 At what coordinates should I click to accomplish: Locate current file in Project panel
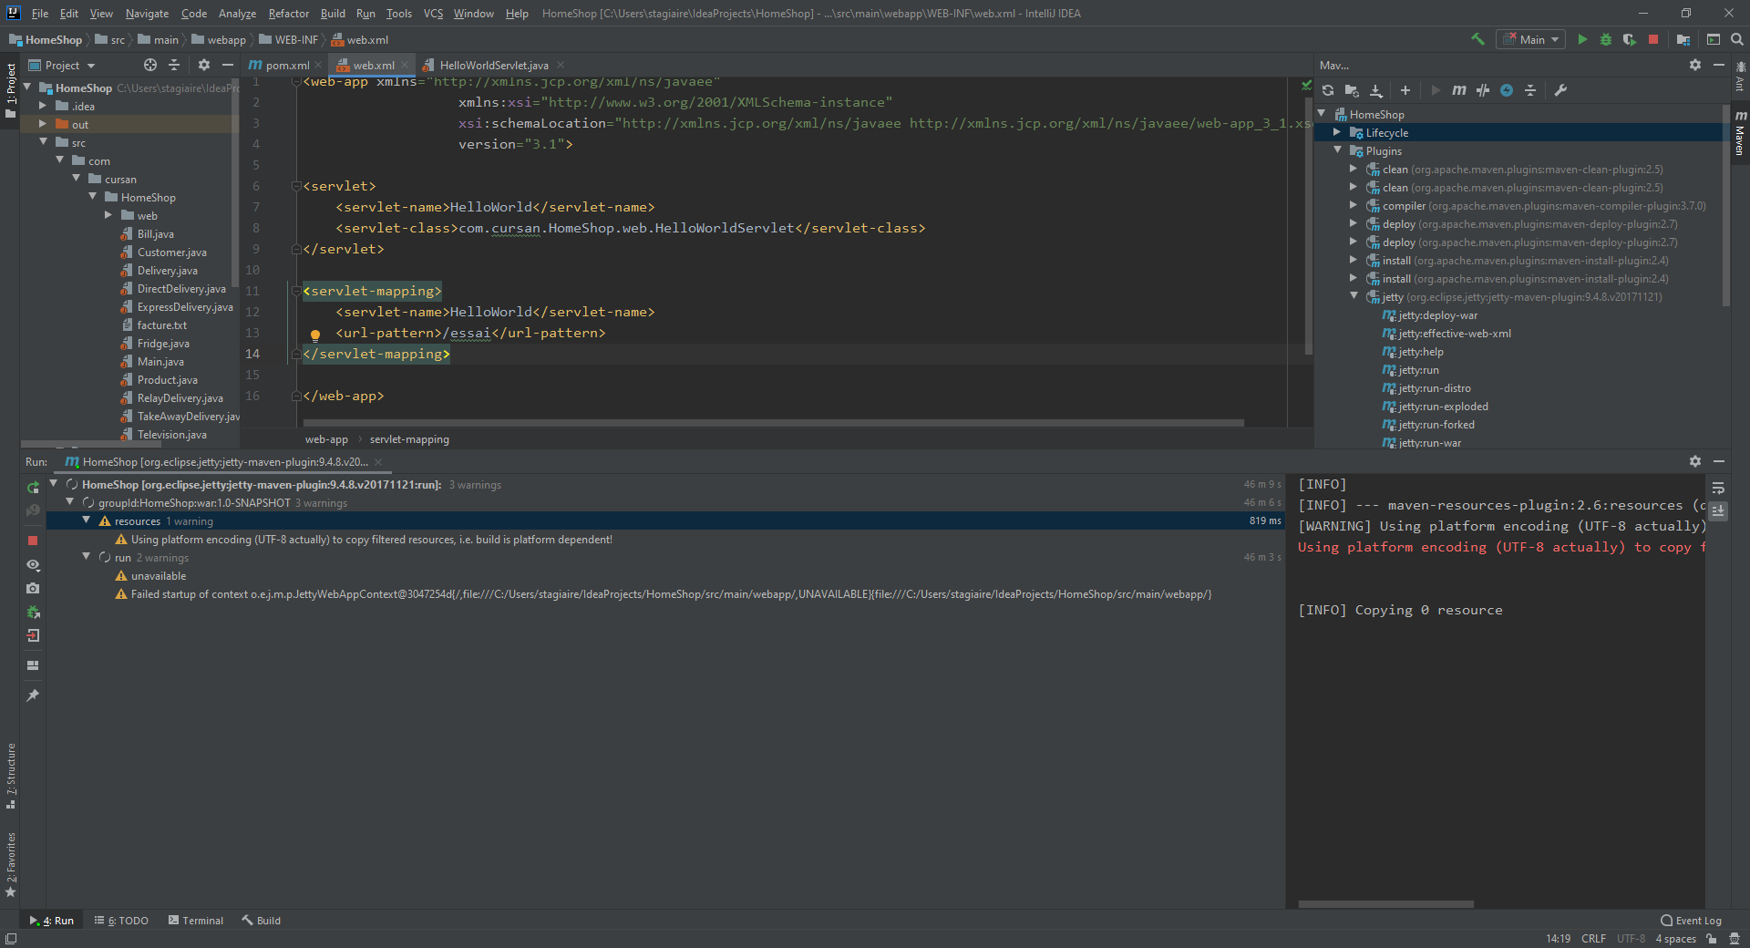pyautogui.click(x=150, y=65)
